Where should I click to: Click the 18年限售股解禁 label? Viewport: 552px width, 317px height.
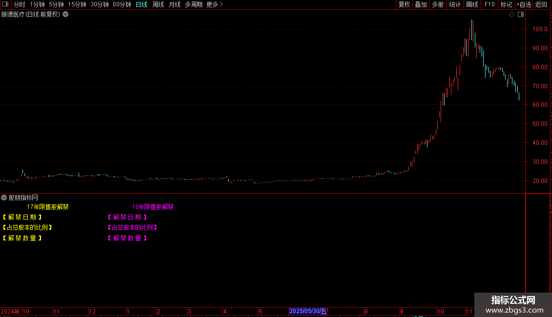153,207
